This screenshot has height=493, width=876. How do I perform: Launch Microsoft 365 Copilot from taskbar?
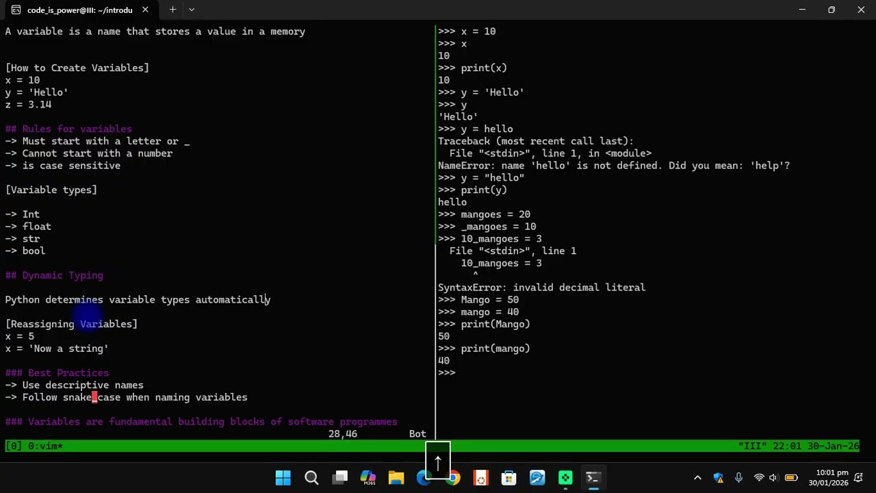[x=368, y=478]
